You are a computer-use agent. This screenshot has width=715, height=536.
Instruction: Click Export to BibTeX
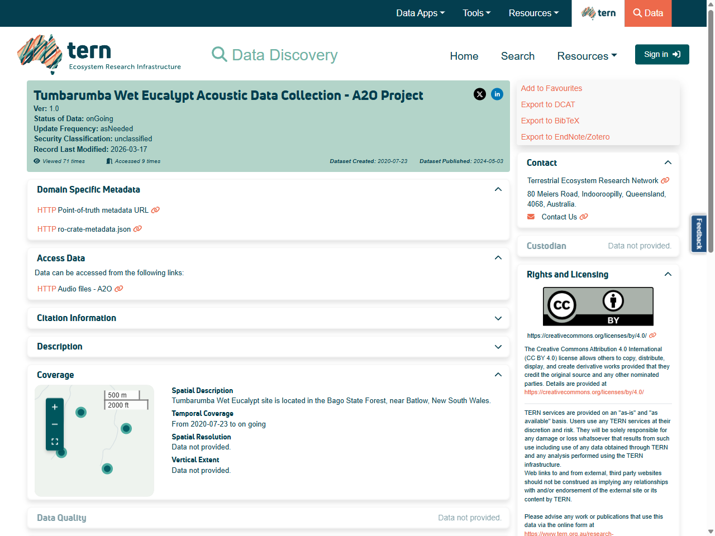point(550,121)
